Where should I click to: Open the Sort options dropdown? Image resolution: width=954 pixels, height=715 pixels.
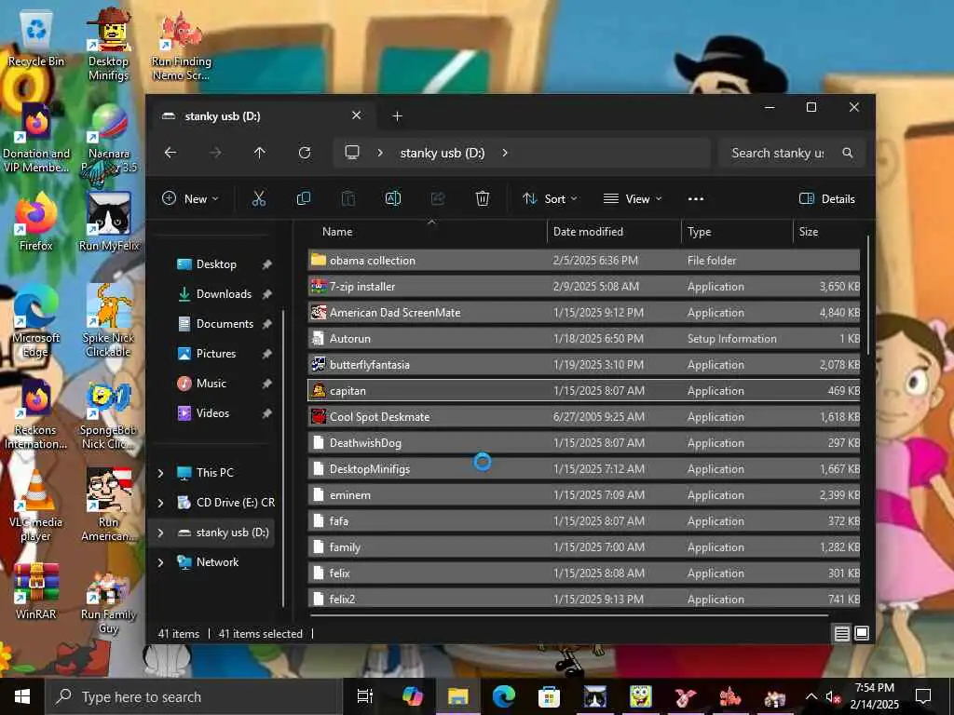pyautogui.click(x=550, y=199)
